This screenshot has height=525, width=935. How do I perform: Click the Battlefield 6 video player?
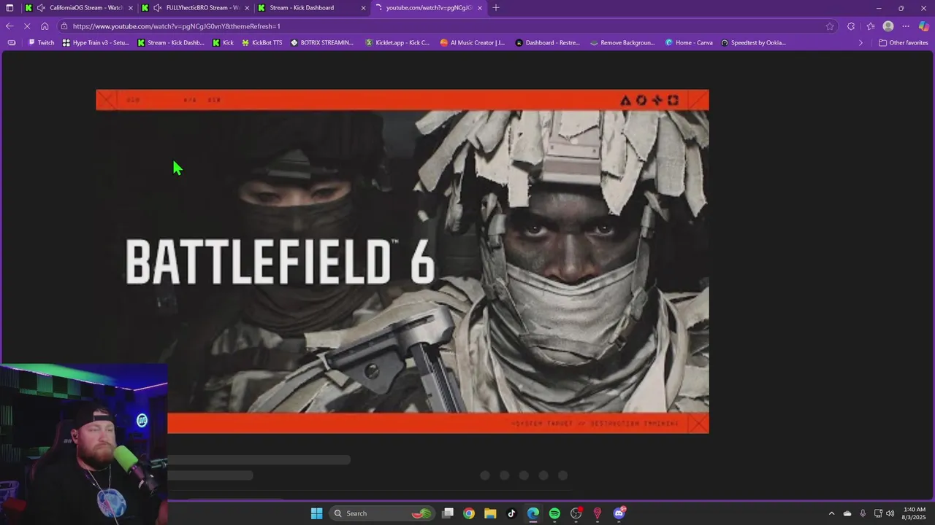click(x=402, y=261)
